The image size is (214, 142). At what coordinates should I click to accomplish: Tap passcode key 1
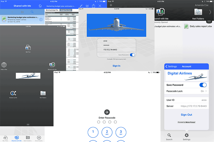point(93,132)
